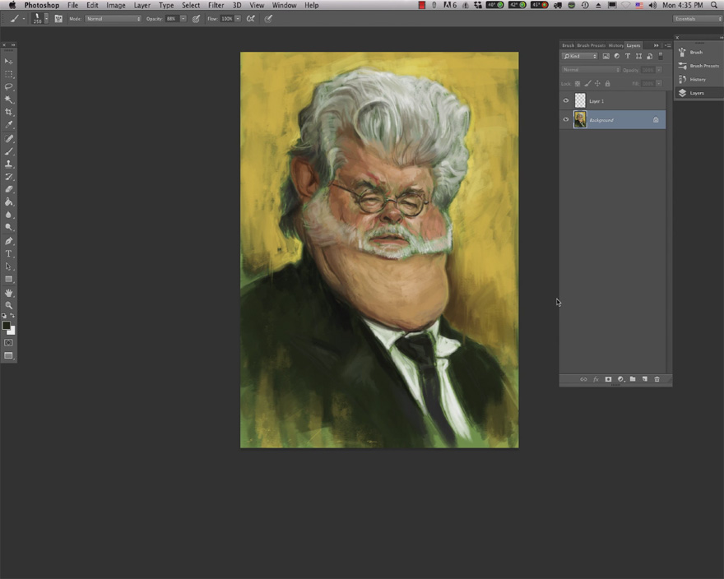The width and height of the screenshot is (724, 579).
Task: Select the Type tool in toolbox
Action: [x=8, y=253]
